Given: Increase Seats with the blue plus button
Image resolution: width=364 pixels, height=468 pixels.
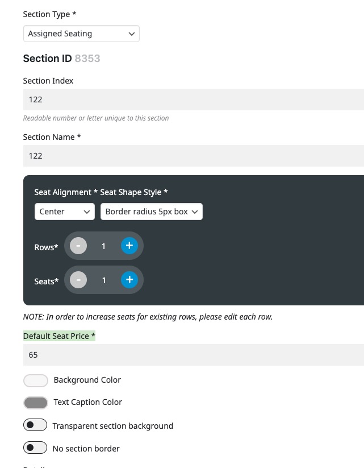Looking at the screenshot, I should [x=129, y=280].
